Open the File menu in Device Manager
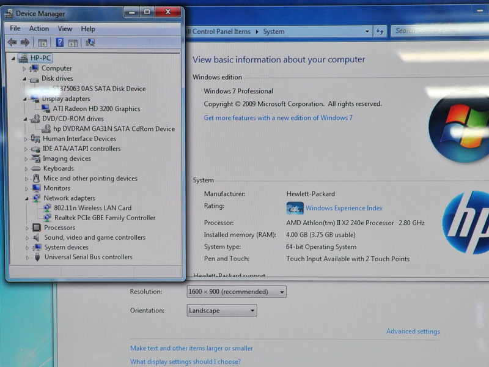Screen dimensions: 489x367 coord(15,28)
